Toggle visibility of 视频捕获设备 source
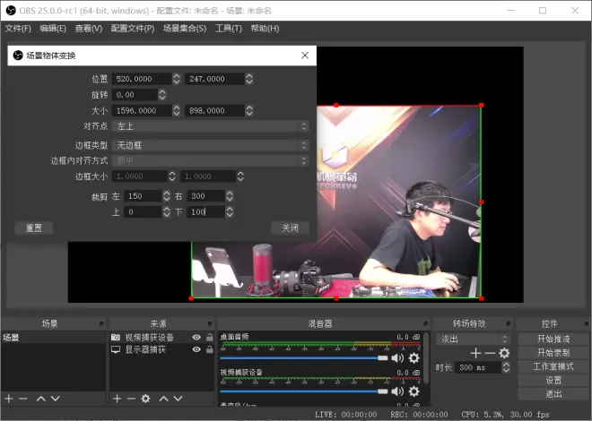Viewport: 592px width, 421px height. click(x=196, y=338)
